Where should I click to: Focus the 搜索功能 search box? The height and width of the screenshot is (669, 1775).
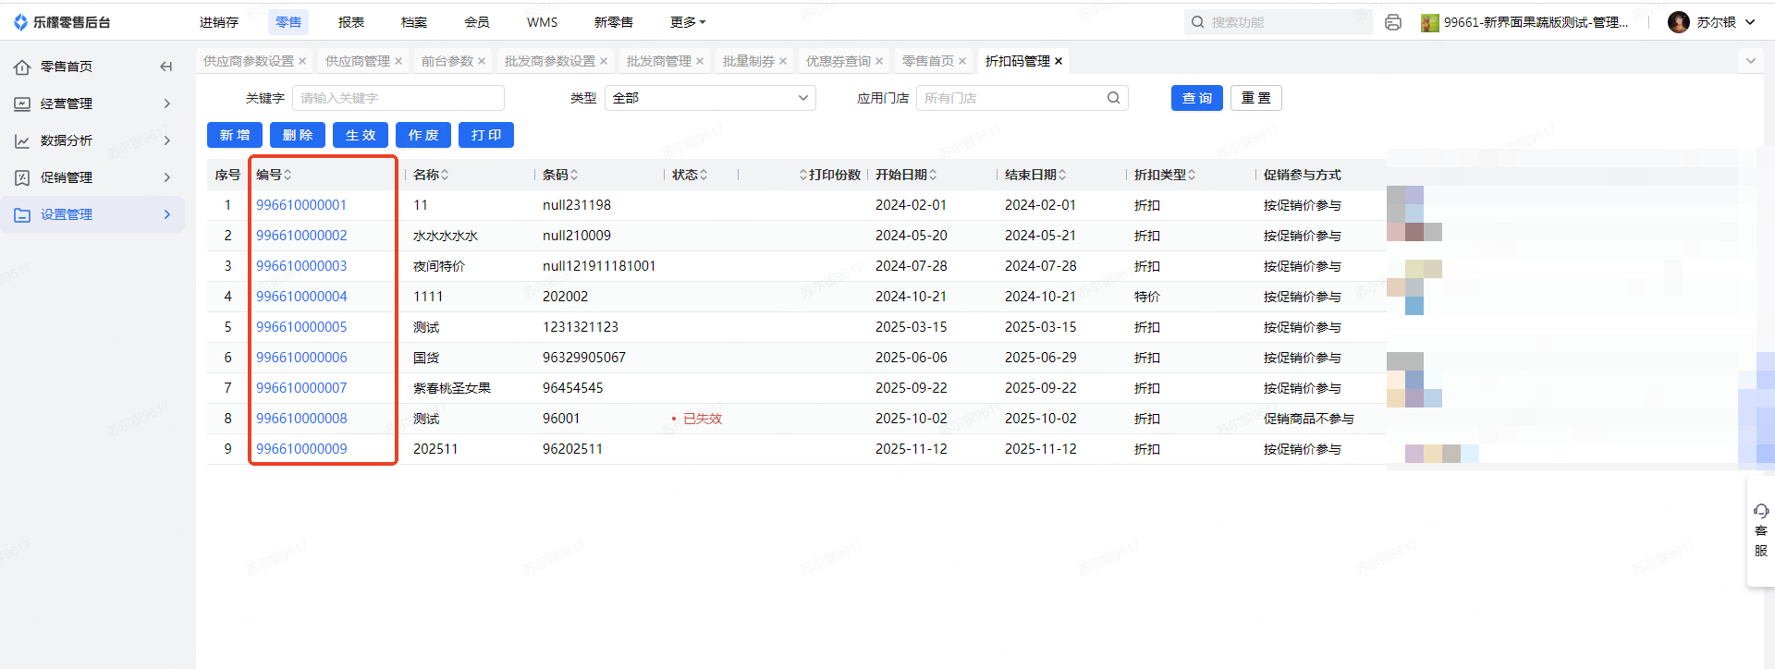(1278, 22)
